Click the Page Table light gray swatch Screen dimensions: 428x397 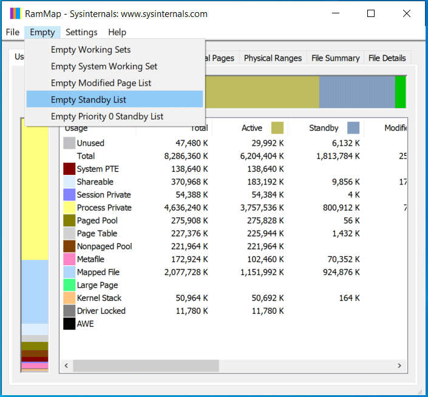click(x=69, y=233)
